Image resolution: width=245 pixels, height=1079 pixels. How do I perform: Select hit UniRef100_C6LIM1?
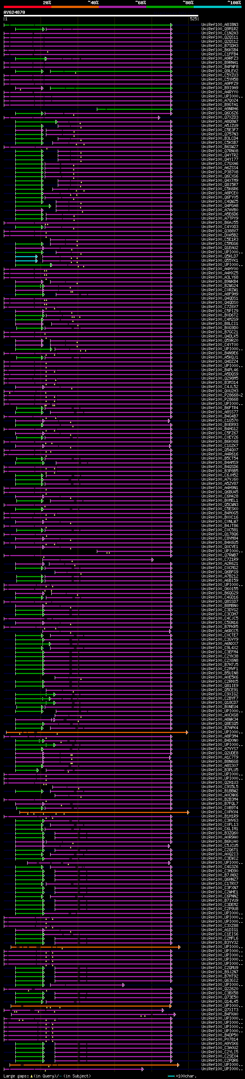220,829
